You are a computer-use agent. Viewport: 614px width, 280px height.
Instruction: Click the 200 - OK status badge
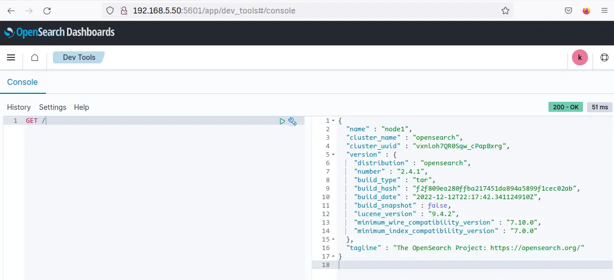tap(565, 107)
